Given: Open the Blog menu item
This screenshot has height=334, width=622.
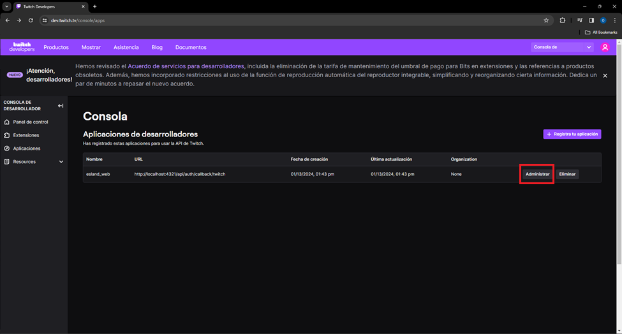Looking at the screenshot, I should tap(157, 47).
